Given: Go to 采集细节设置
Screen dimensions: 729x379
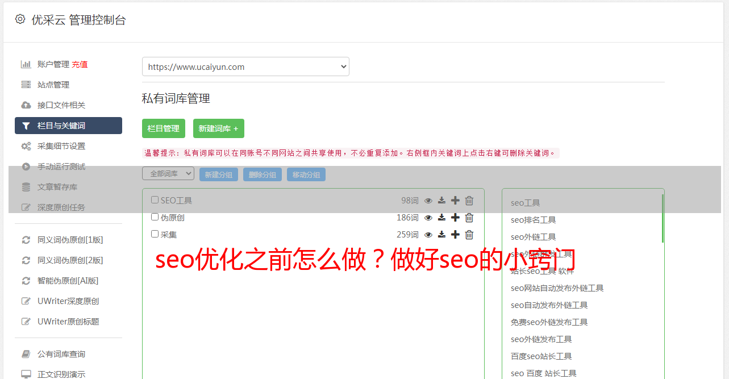Looking at the screenshot, I should click(x=61, y=146).
